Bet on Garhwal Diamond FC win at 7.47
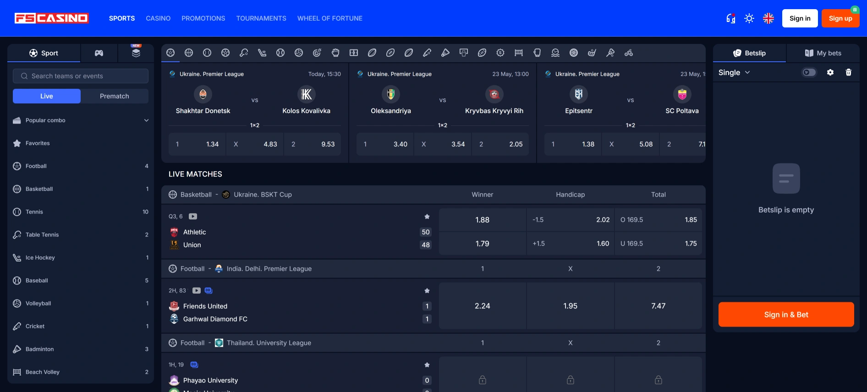 click(x=658, y=306)
